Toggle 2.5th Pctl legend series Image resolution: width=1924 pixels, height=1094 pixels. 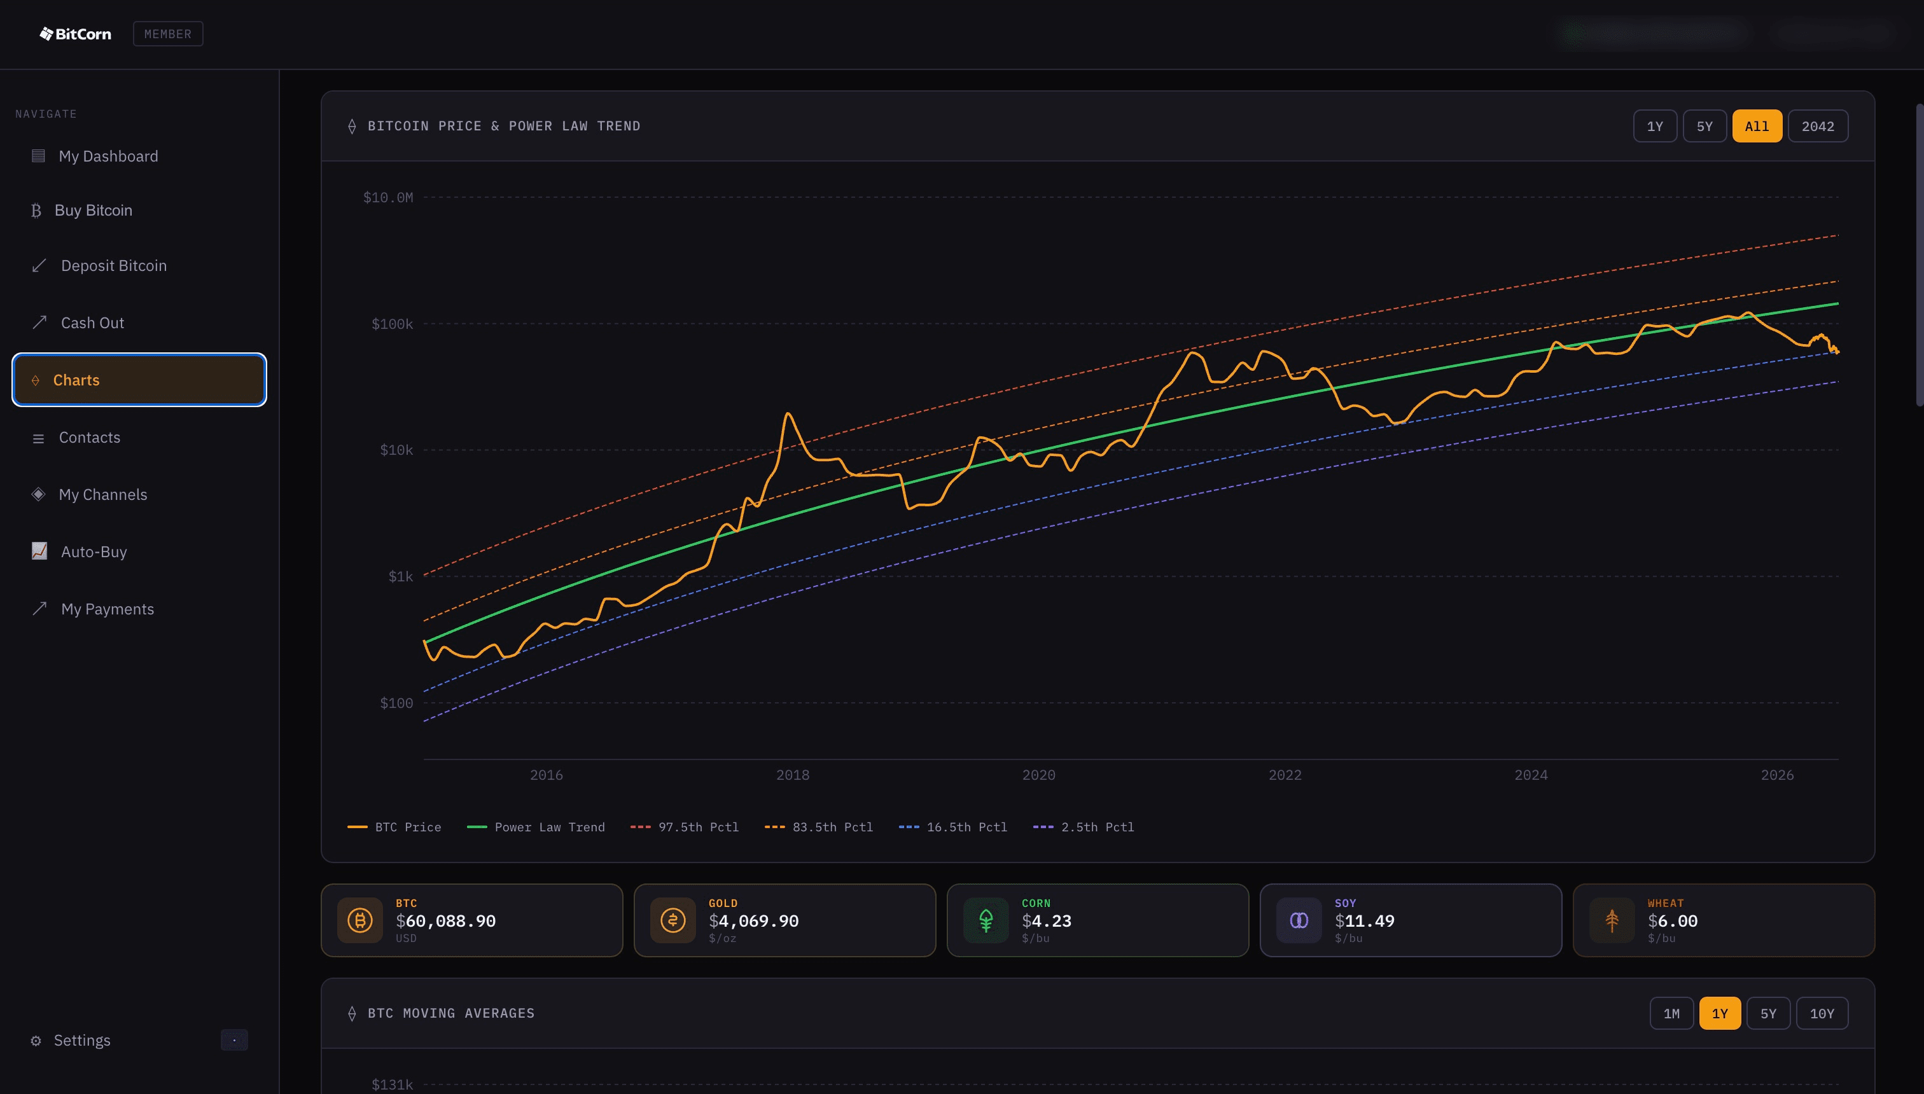pos(1084,827)
